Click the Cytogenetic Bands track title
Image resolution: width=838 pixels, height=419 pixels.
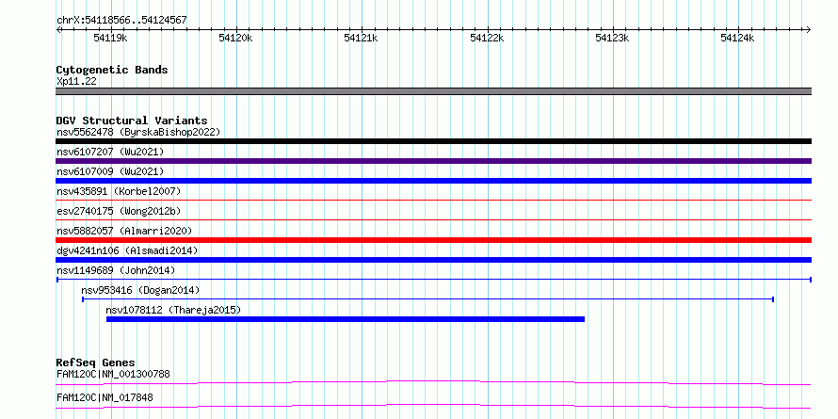coord(112,70)
